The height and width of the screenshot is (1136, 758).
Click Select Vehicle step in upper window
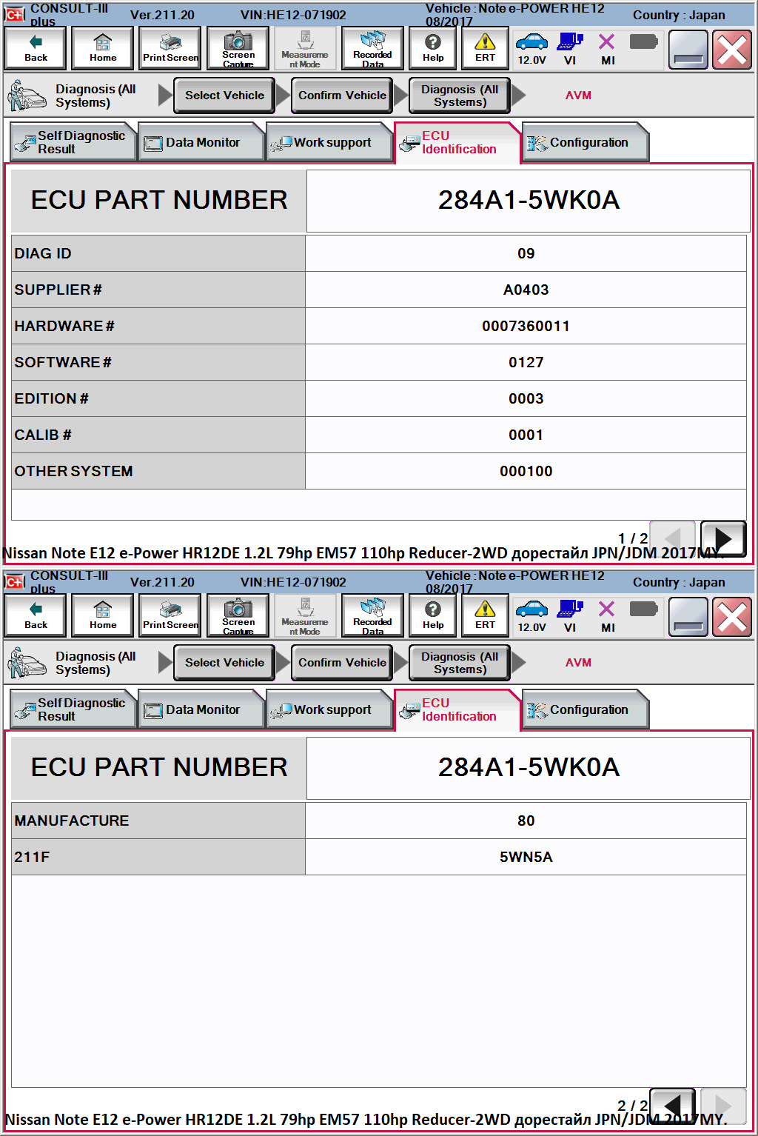tap(224, 96)
